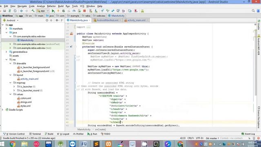The image size is (261, 147).
Task: Open the Build menu
Action: click(61, 6)
